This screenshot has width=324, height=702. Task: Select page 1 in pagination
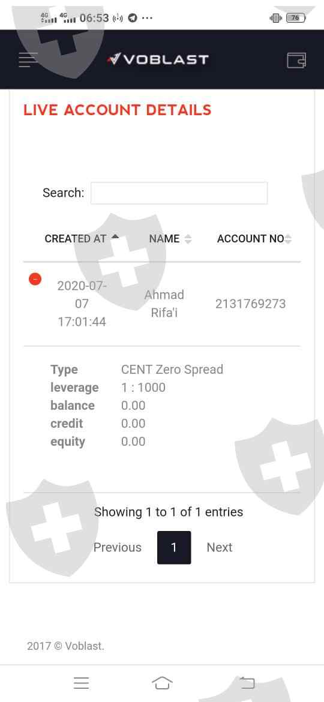click(x=174, y=547)
